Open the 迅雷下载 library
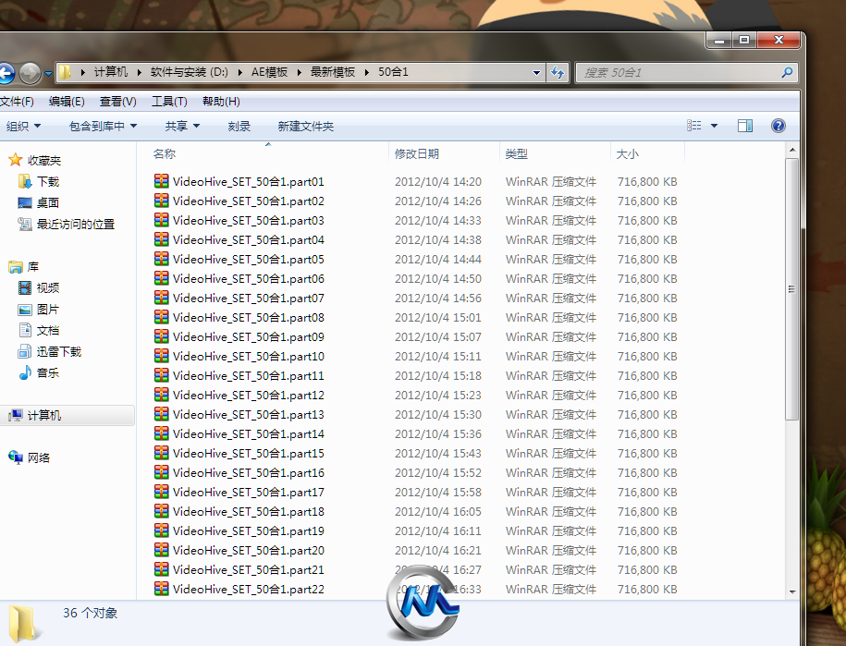 click(59, 351)
